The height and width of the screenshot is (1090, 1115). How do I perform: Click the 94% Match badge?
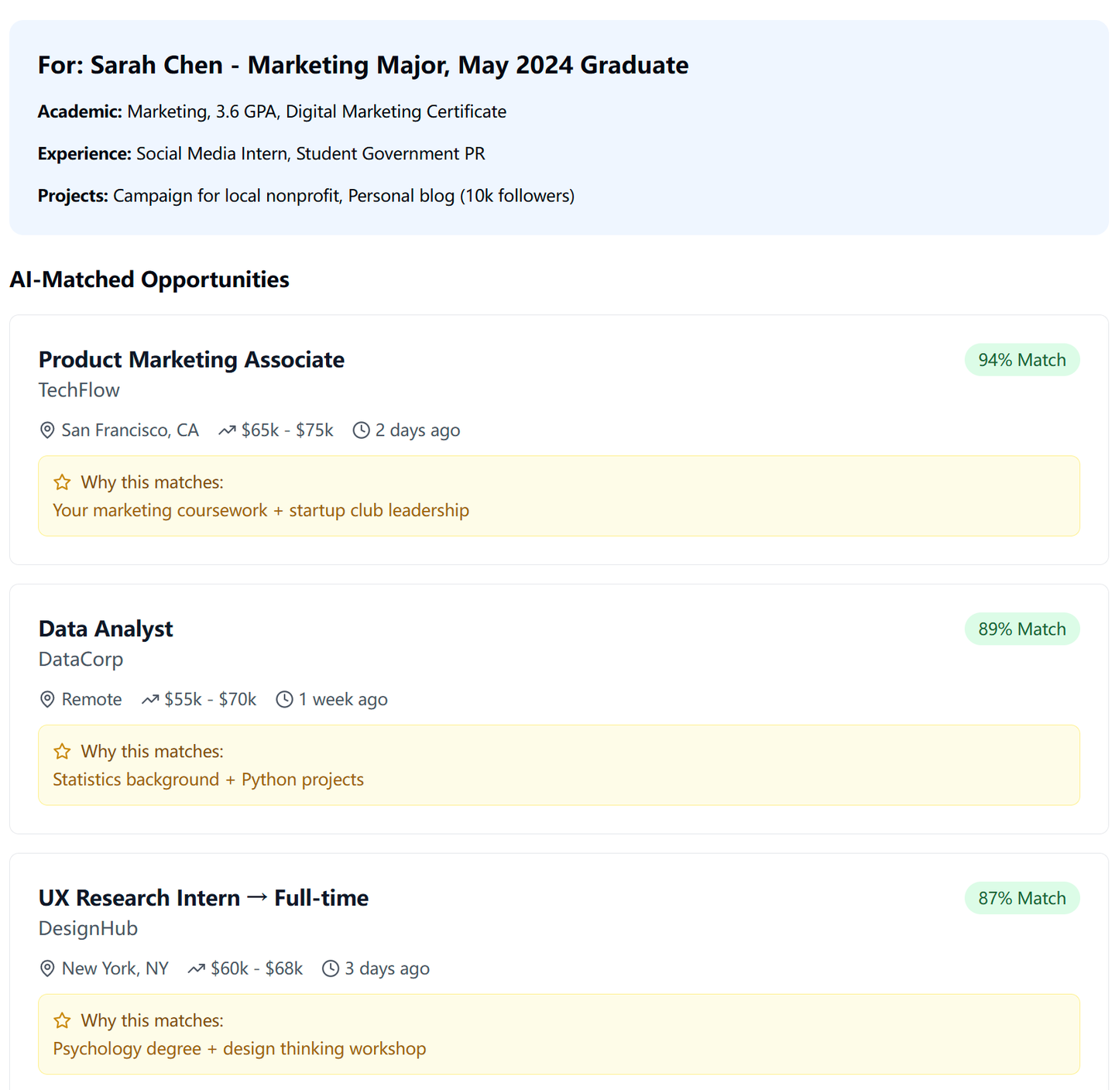click(1021, 360)
